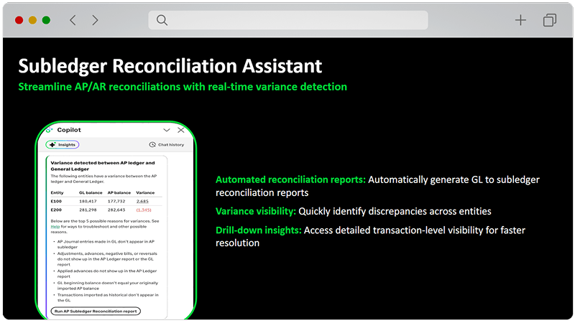Click bullet 'Transactions imported as historical'
Screen dimensions: 575x323
[x=108, y=297]
